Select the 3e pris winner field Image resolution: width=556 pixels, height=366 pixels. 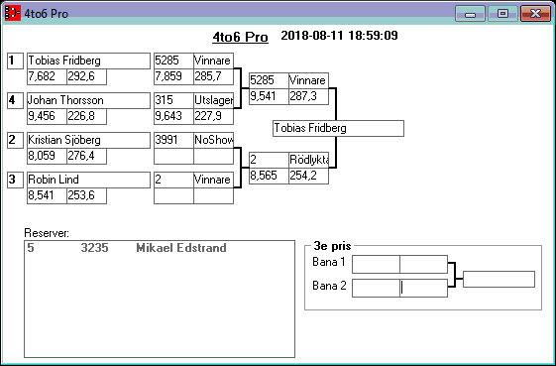pos(499,279)
